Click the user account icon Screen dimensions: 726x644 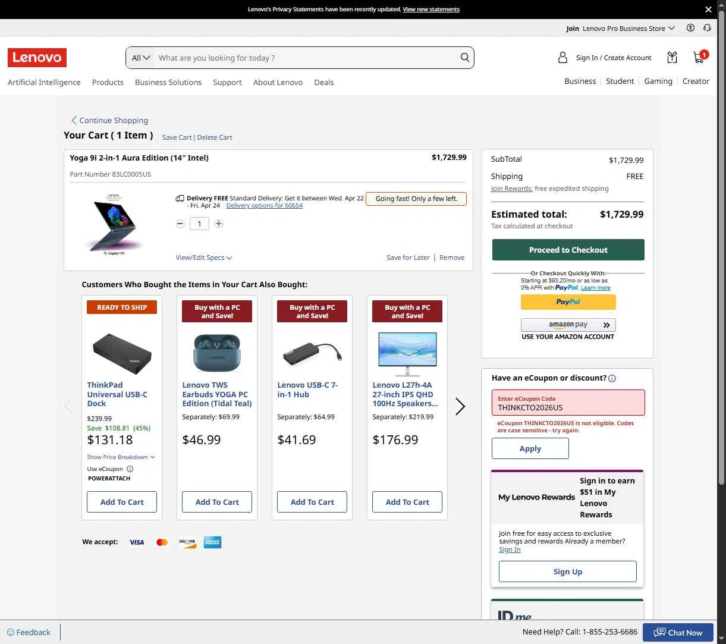pyautogui.click(x=562, y=58)
